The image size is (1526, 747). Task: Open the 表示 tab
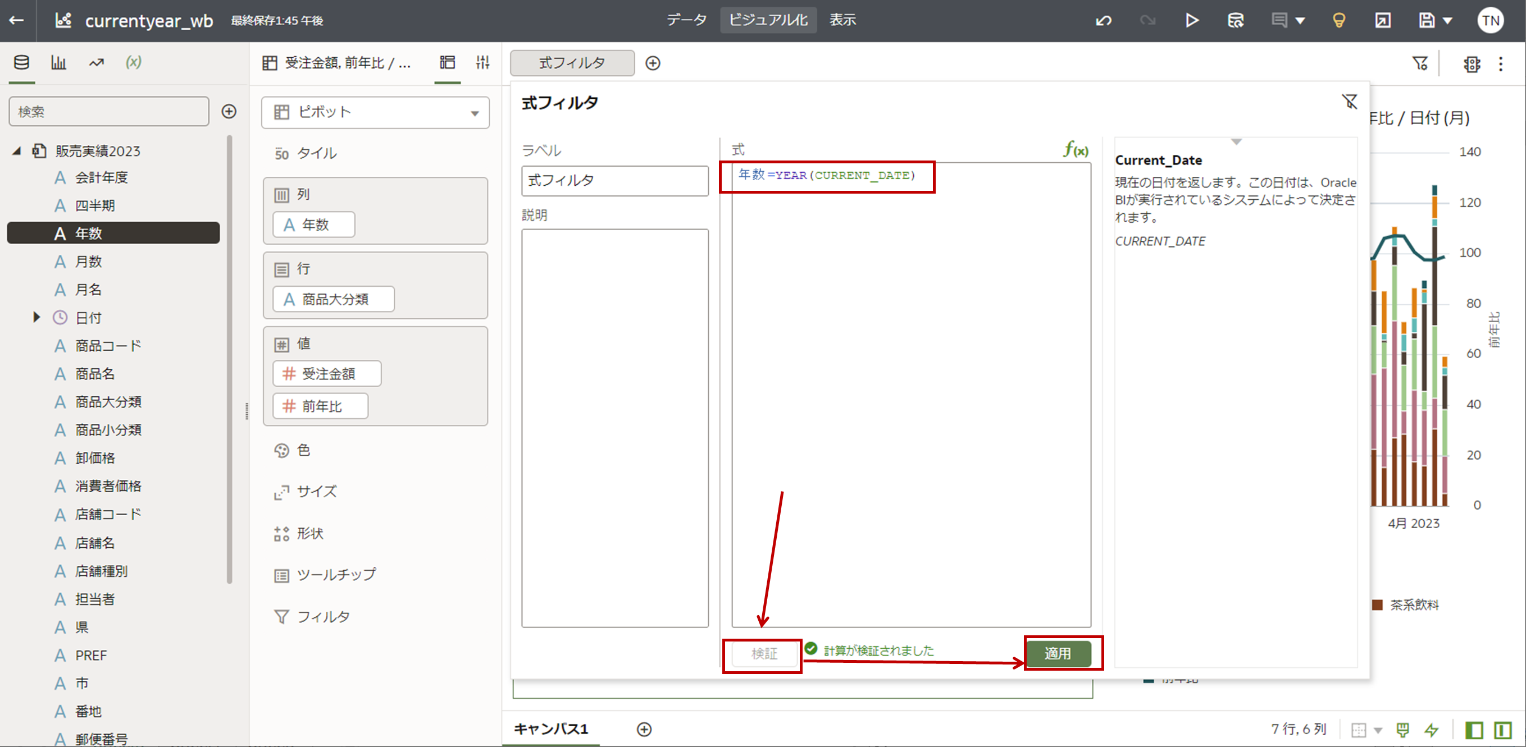[842, 20]
